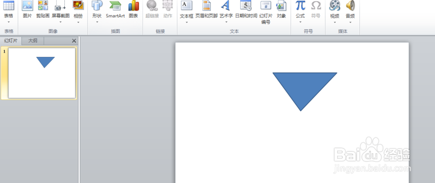Image resolution: width=435 pixels, height=183 pixels.
Task: Expand the 公式 dropdown arrow
Action: [300, 22]
